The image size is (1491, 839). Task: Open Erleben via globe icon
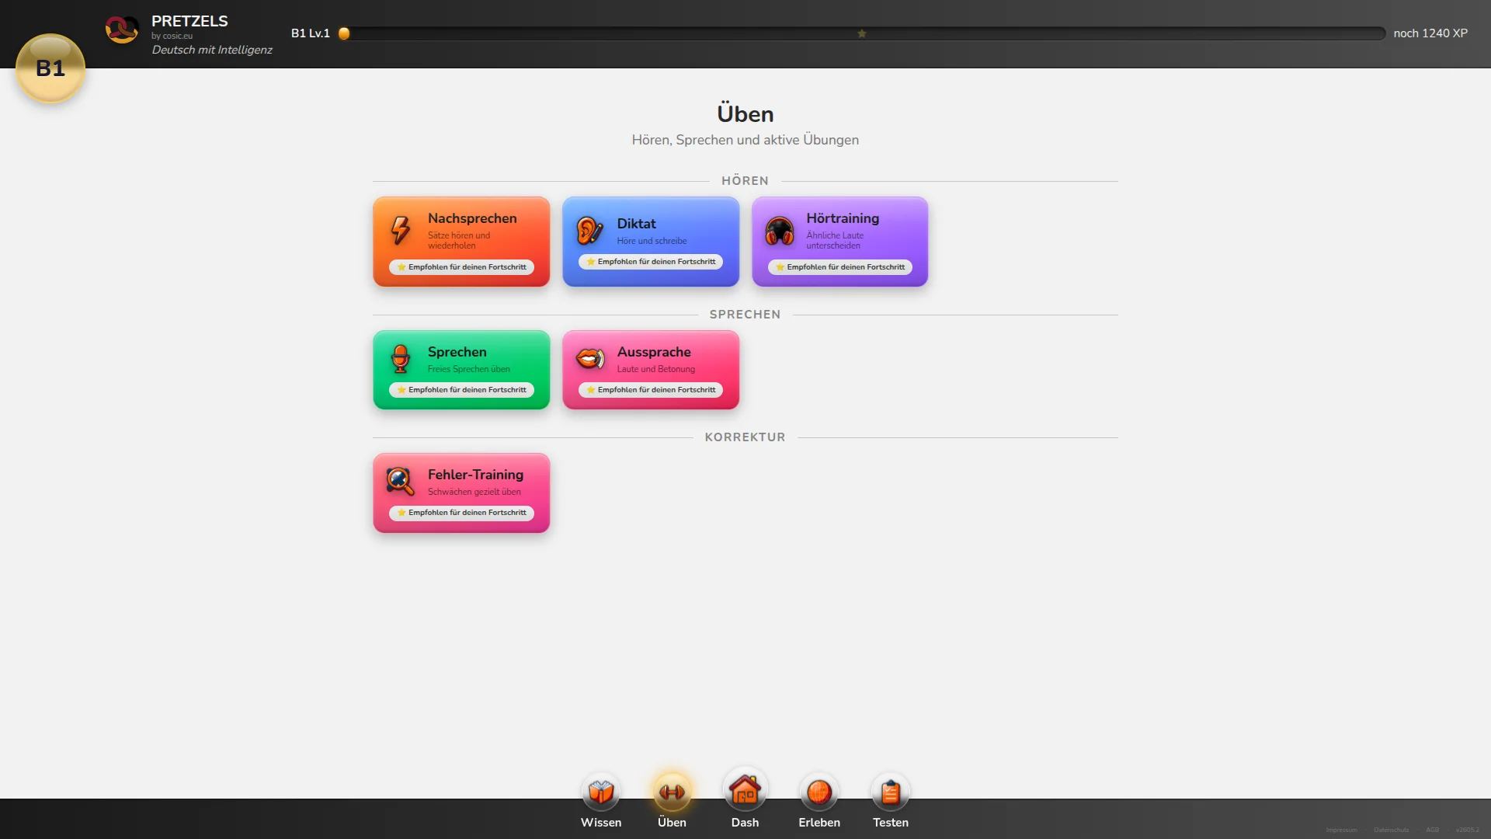pyautogui.click(x=819, y=792)
